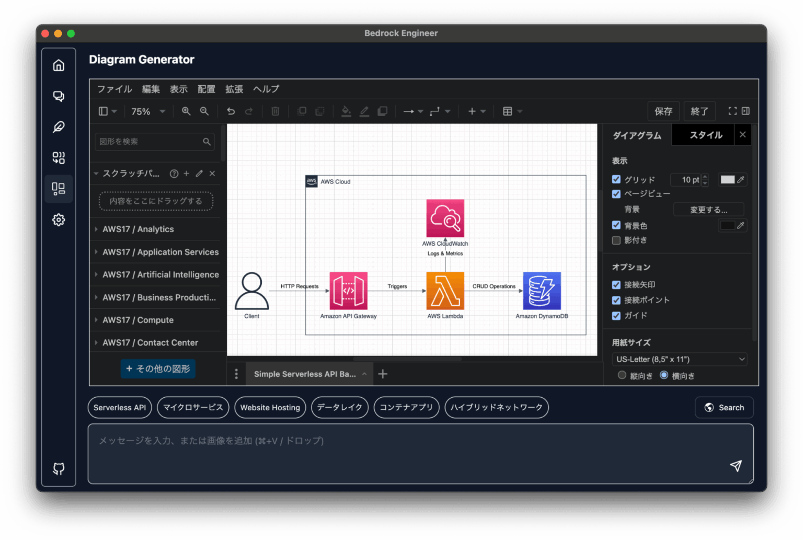The width and height of the screenshot is (803, 540).
Task: Open the chat icon in the sidebar
Action: 59,96
